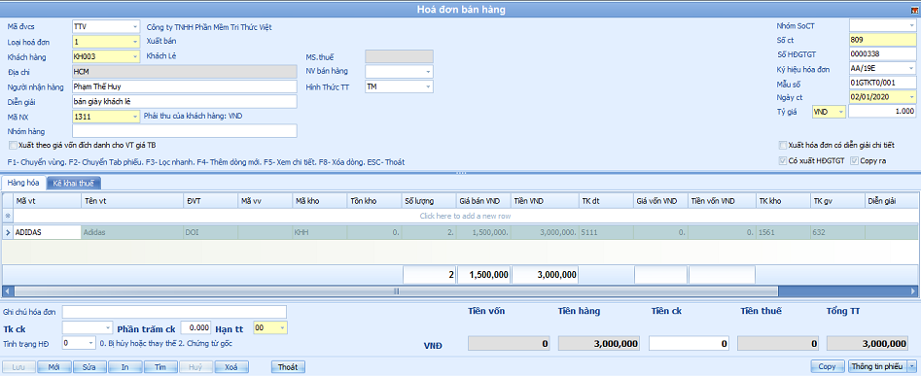Image resolution: width=921 pixels, height=376 pixels.
Task: Click the 1561 cell in TK kho
Action: click(x=783, y=232)
